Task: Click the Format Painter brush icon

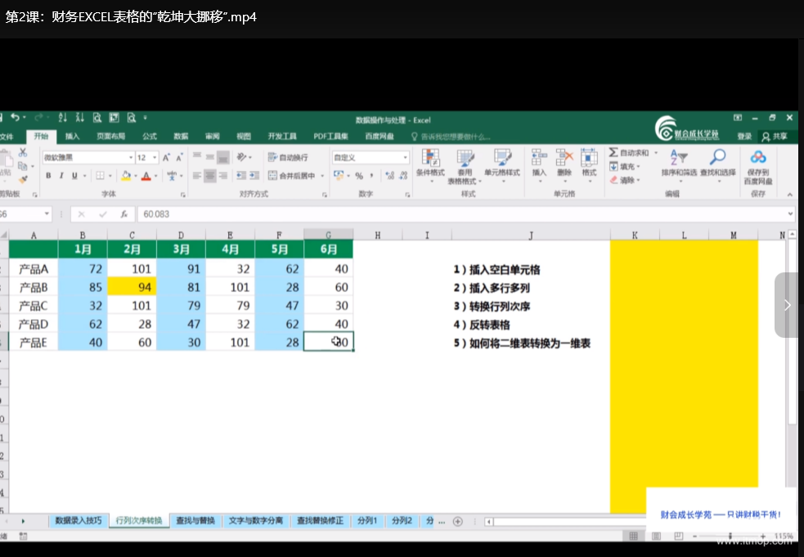Action: [x=23, y=179]
